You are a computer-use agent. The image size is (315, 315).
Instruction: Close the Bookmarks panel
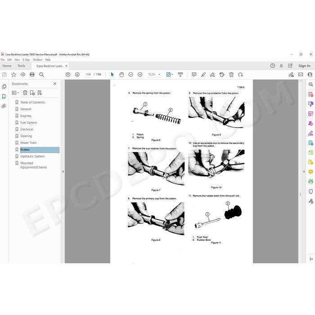55,84
